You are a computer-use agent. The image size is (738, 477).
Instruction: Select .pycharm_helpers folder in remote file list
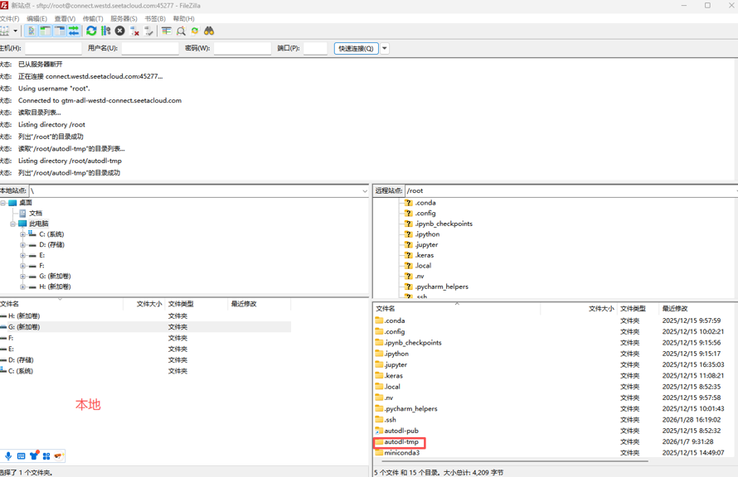pyautogui.click(x=410, y=408)
